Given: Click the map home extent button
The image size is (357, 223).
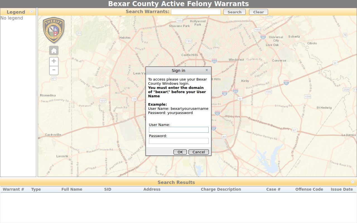Looking at the screenshot, I should (x=54, y=50).
